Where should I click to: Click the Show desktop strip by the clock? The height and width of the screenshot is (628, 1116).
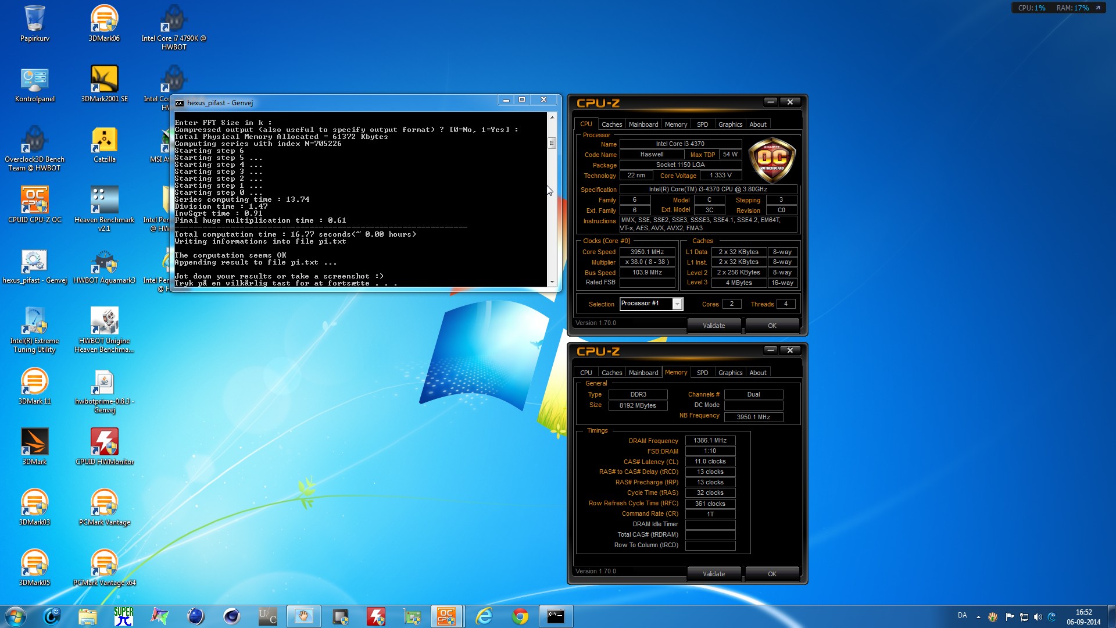pos(1112,616)
